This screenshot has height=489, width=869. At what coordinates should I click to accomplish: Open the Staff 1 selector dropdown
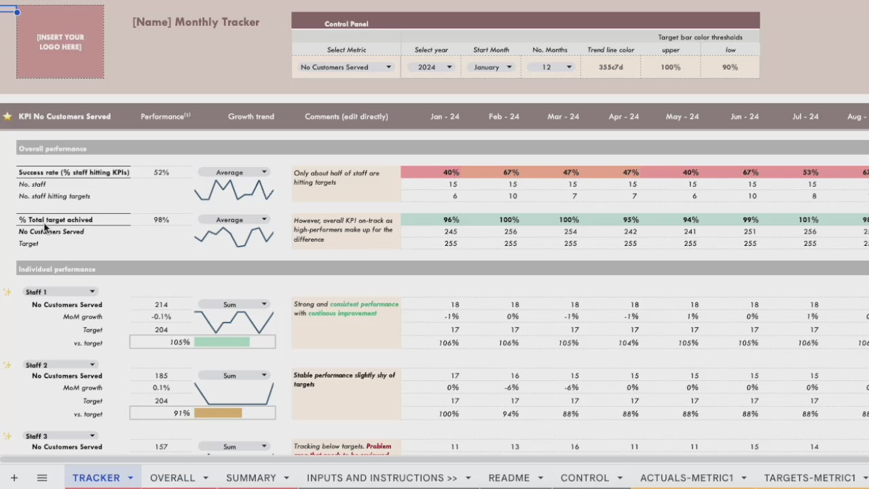pos(60,292)
